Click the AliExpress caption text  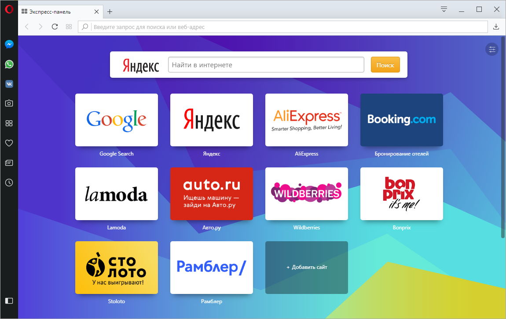(307, 154)
